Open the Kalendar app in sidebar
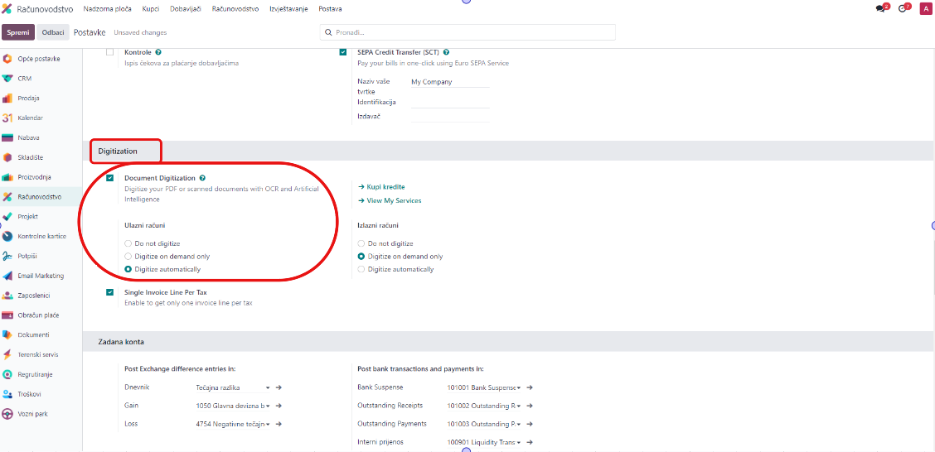The image size is (935, 452). (x=7, y=118)
